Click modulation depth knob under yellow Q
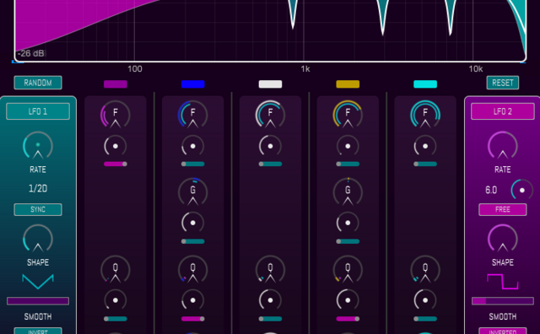The height and width of the screenshot is (334, 540). tap(348, 300)
